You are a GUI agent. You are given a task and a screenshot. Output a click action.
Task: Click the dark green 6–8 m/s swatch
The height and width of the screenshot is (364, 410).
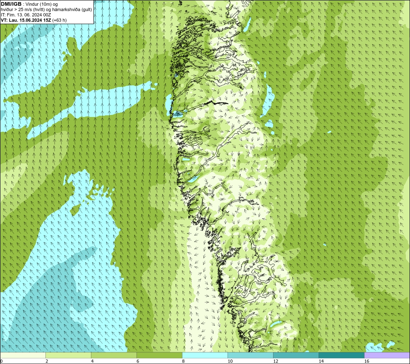(x=159, y=355)
